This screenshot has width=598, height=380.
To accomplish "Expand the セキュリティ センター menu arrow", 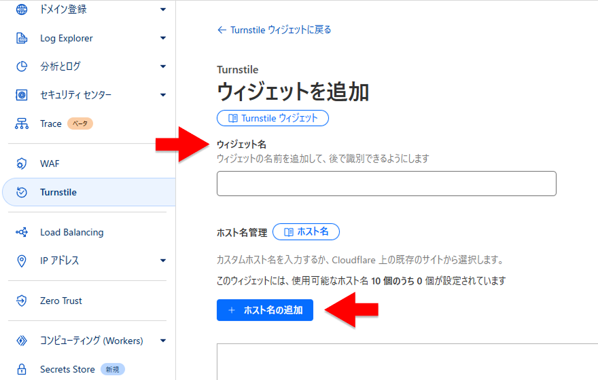I will (163, 95).
